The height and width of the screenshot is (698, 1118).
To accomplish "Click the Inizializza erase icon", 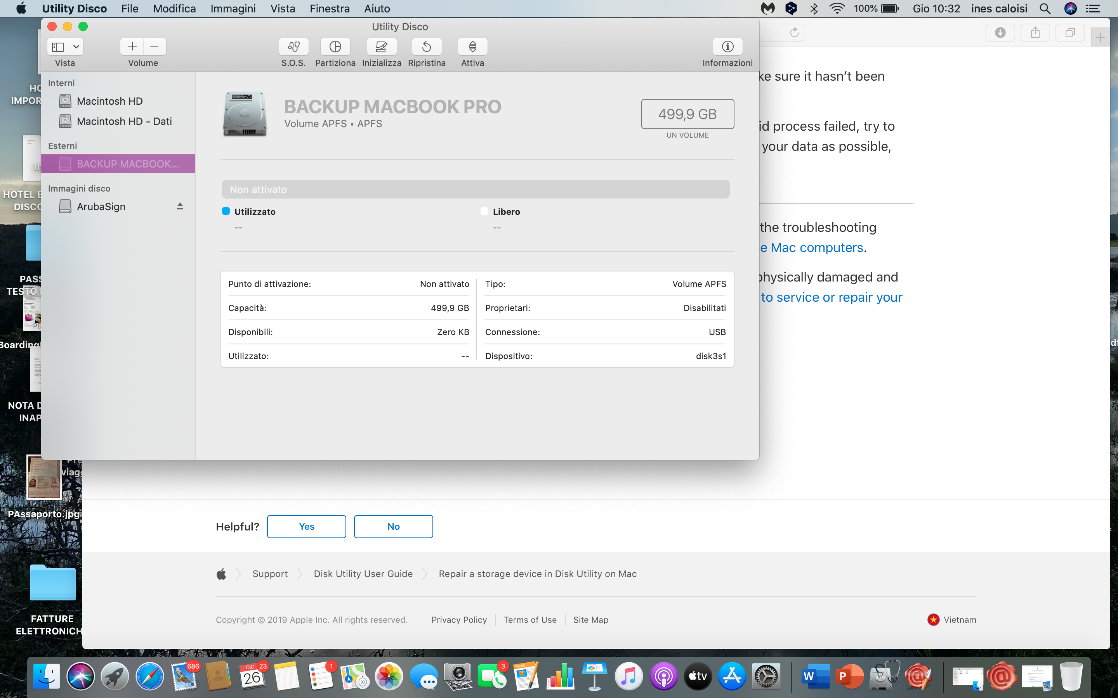I will click(381, 47).
